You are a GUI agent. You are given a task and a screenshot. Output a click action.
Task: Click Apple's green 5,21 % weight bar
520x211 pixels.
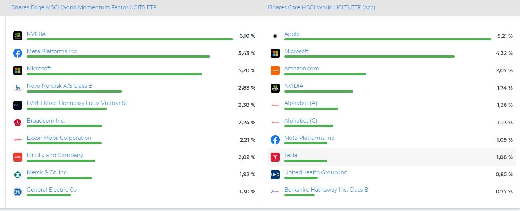(x=388, y=39)
